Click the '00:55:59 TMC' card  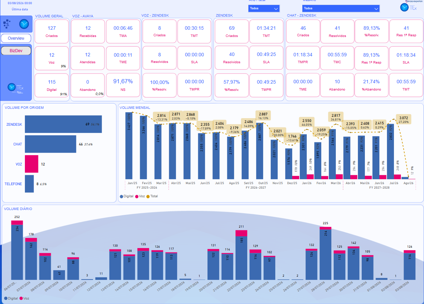pos(338,58)
